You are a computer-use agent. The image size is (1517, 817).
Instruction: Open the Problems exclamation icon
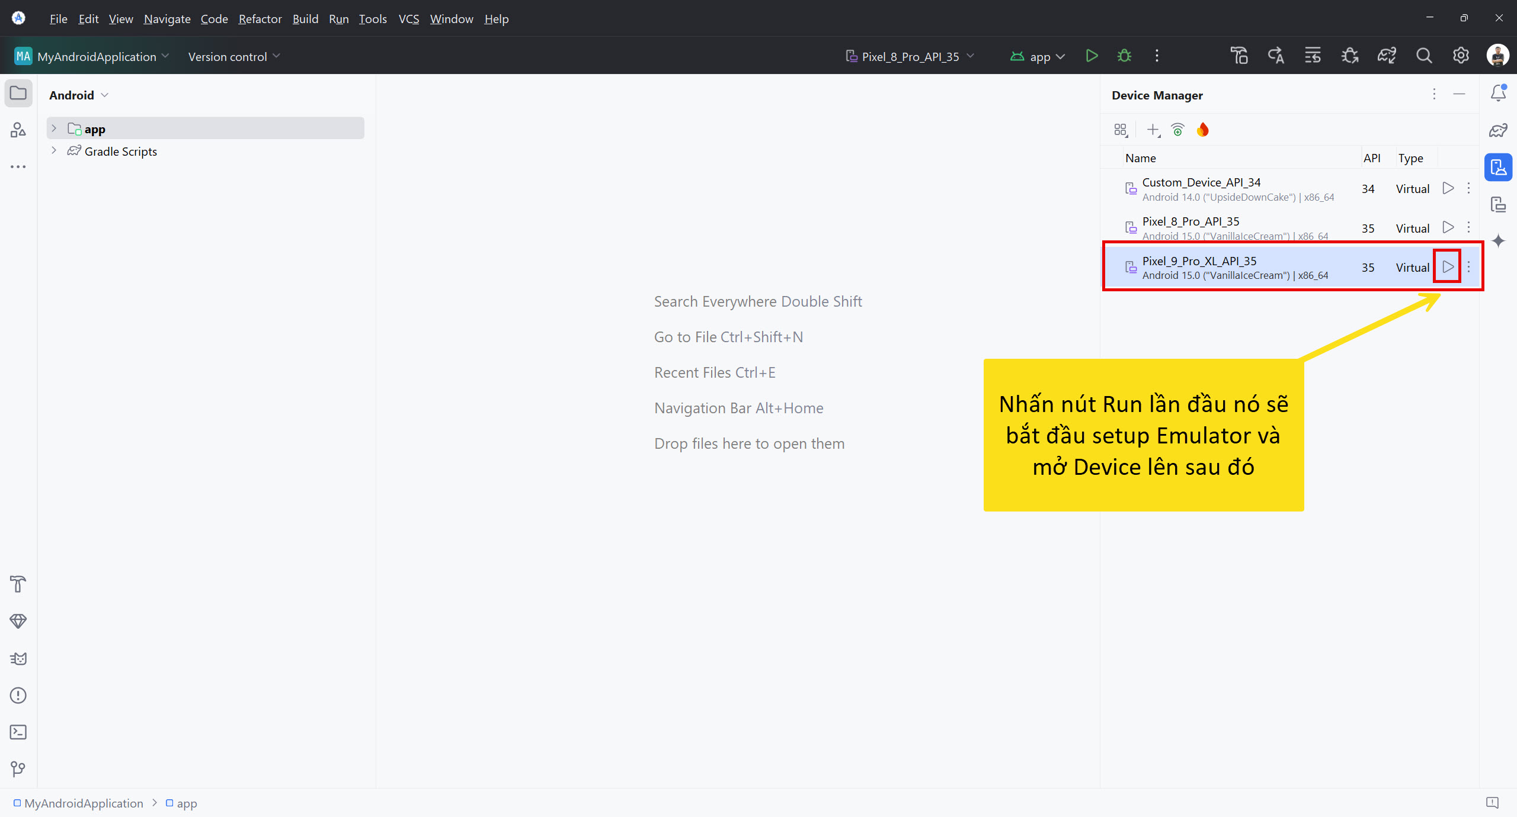(x=18, y=695)
